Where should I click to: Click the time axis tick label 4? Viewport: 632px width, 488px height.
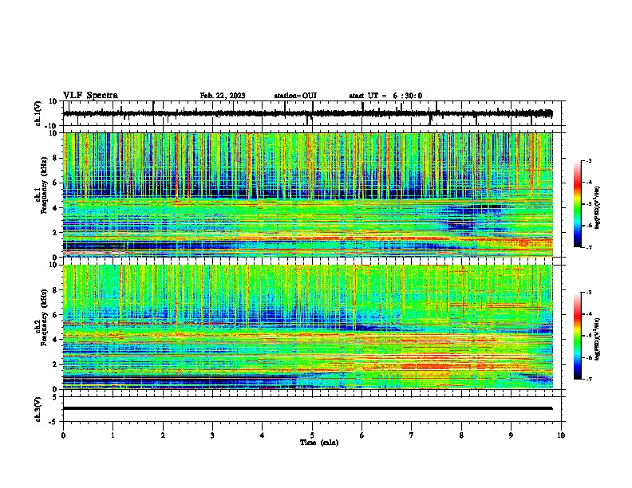point(263,435)
